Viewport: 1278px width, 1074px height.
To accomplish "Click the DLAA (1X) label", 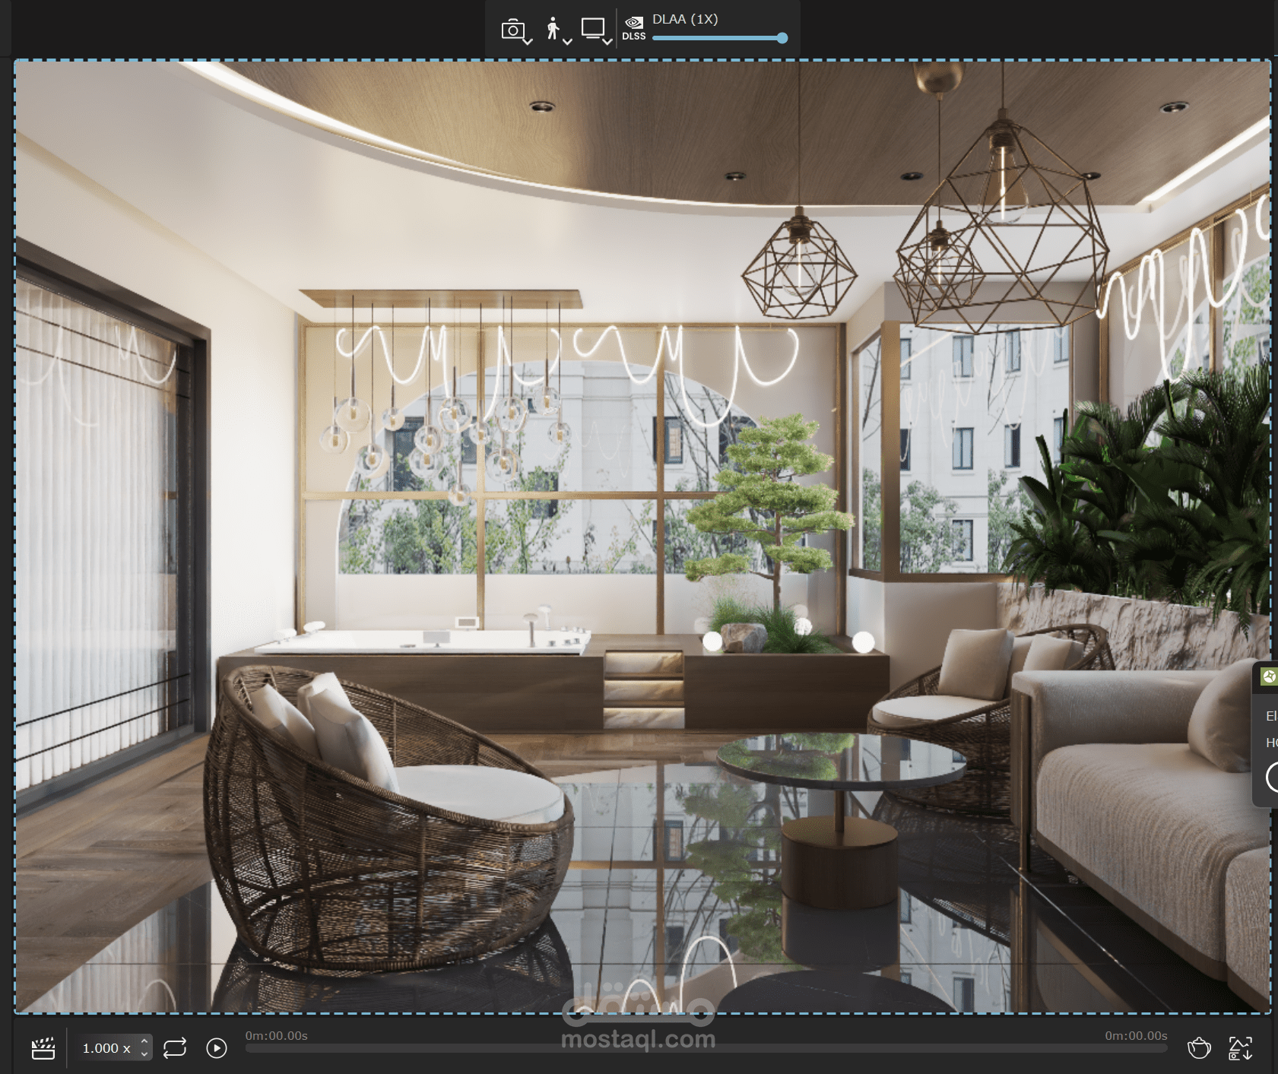I will (685, 19).
